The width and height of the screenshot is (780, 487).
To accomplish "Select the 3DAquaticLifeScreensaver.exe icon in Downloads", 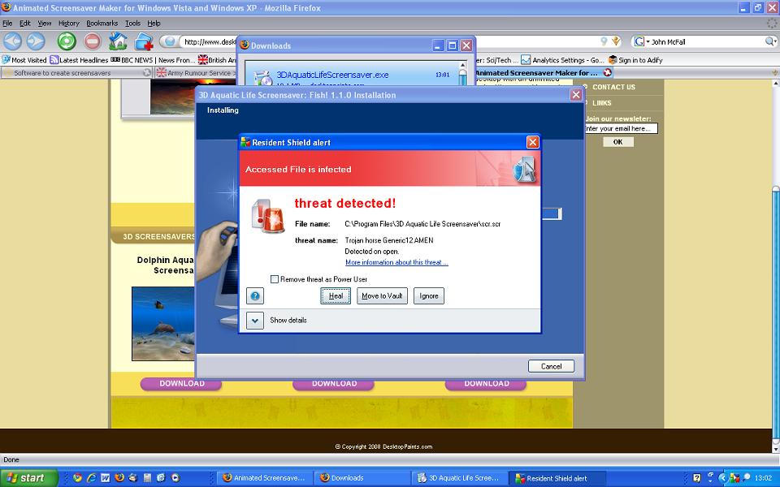I will (x=262, y=74).
